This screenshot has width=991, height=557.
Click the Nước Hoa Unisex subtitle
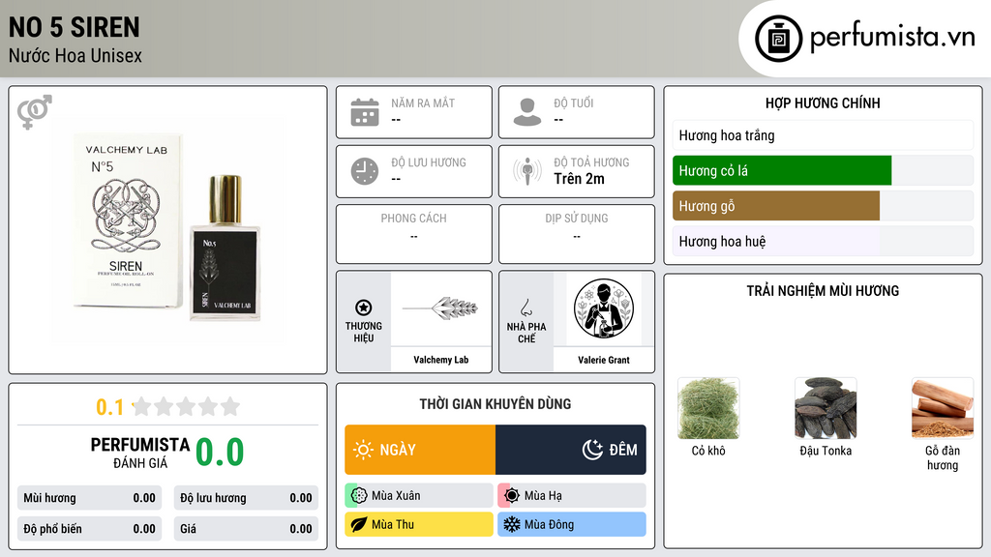(x=75, y=55)
